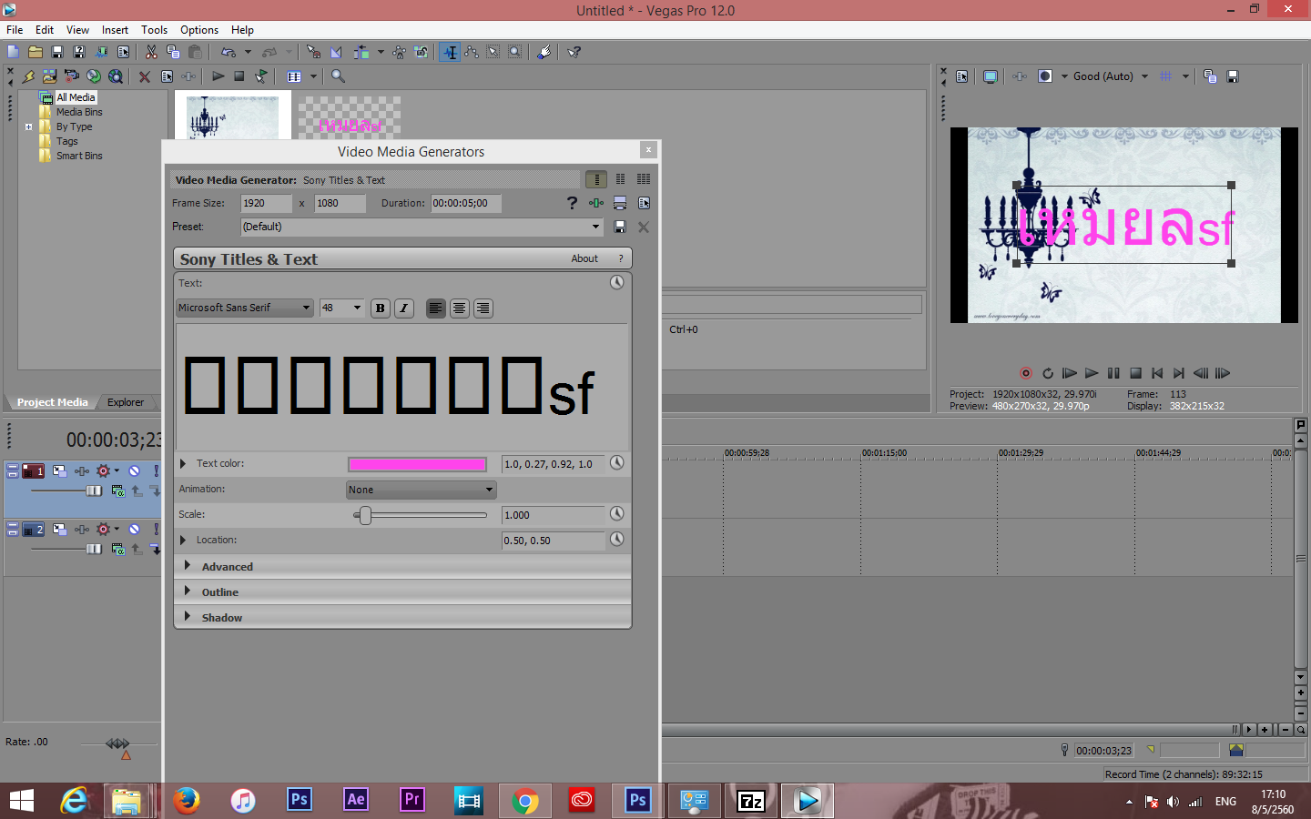Screen dimensions: 1311x819
Task: Click the Save Preset disk icon
Action: pos(620,227)
